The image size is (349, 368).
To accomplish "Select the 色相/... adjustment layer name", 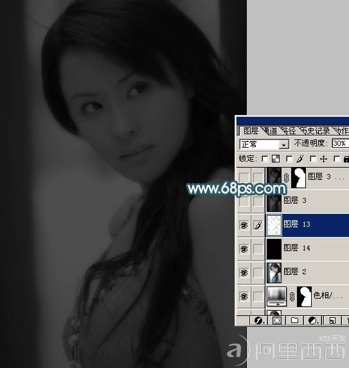I will pos(328,295).
